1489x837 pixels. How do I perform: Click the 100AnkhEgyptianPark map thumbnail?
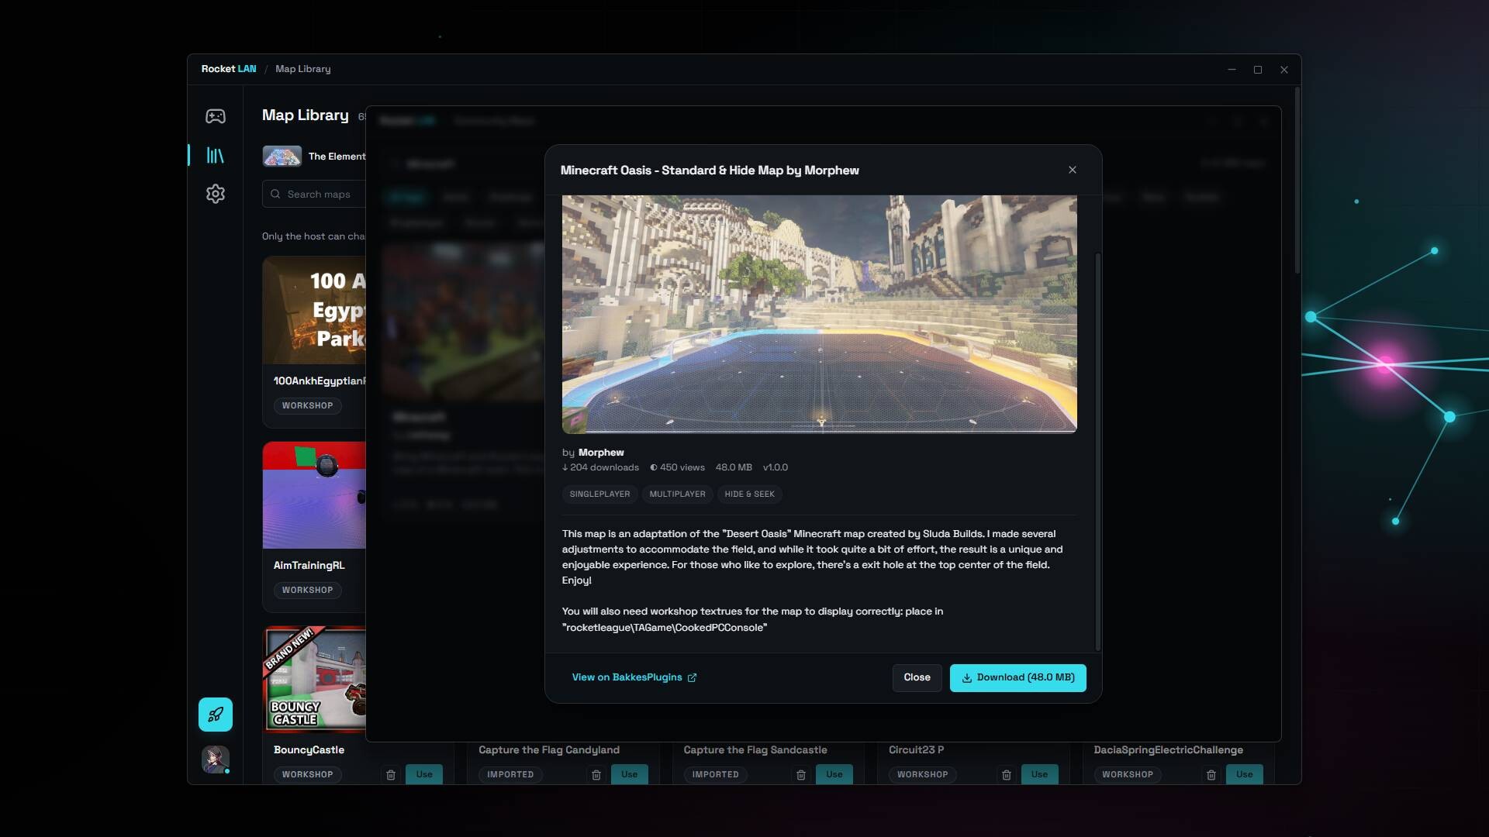click(x=314, y=310)
